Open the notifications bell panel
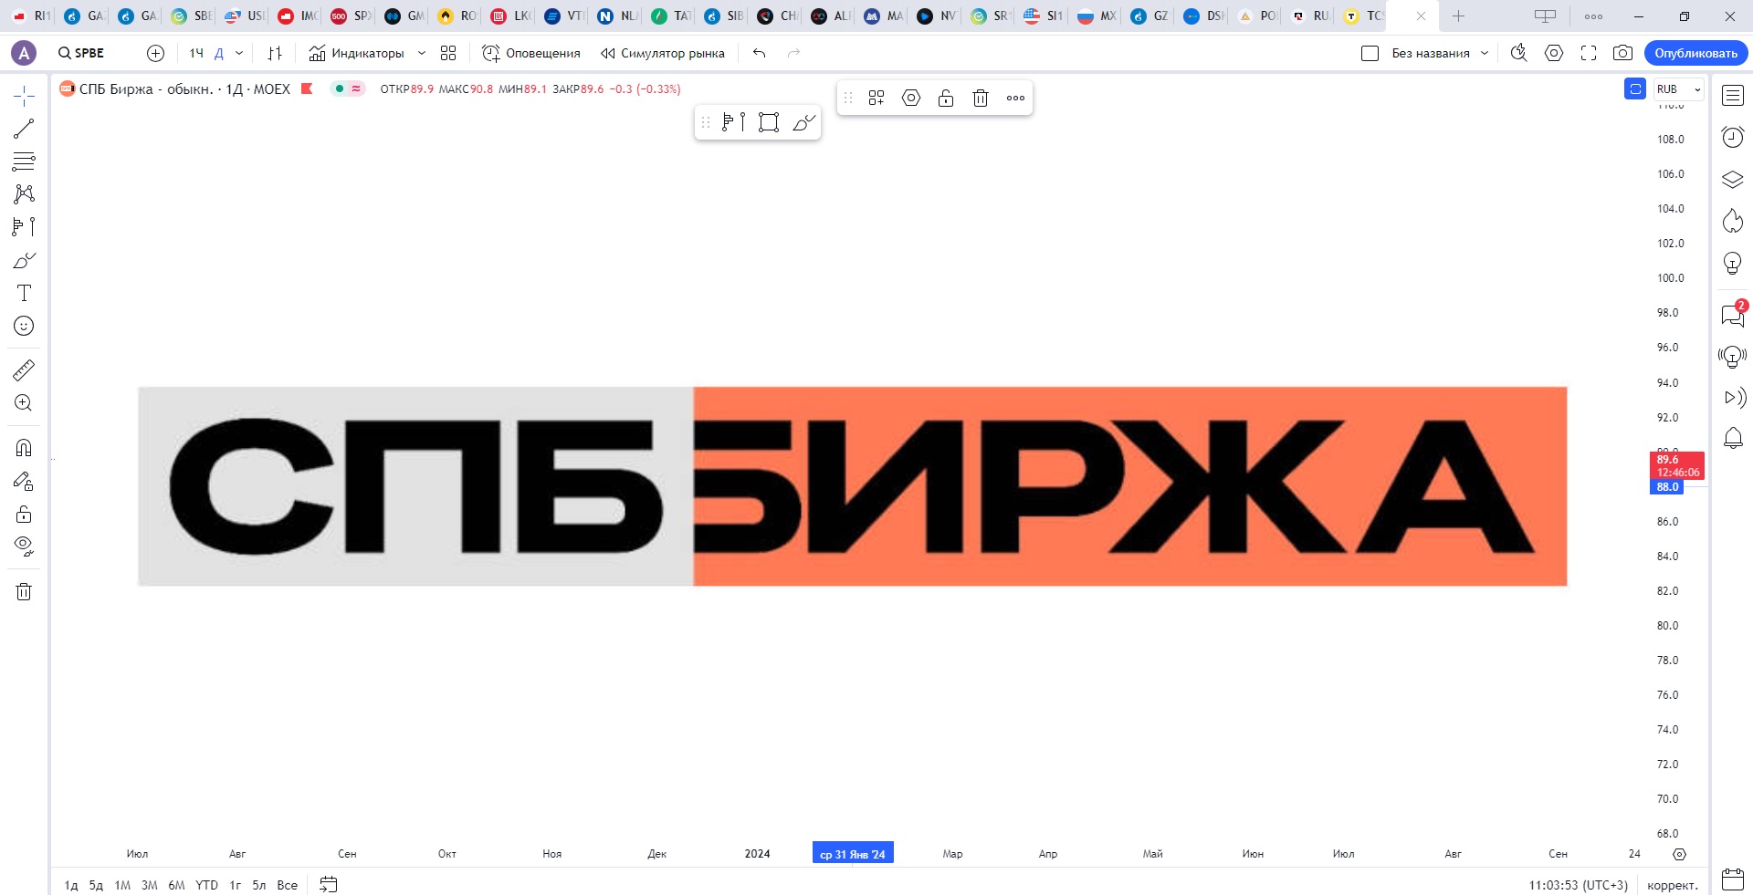Viewport: 1753px width, 895px height. (1733, 439)
